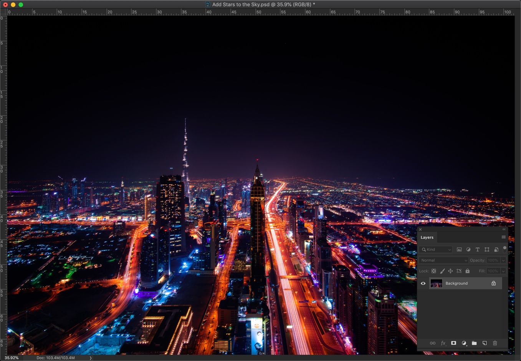Open the Fill slider dropdown arrow
Viewport: 521px width, 361px height.
click(x=503, y=271)
